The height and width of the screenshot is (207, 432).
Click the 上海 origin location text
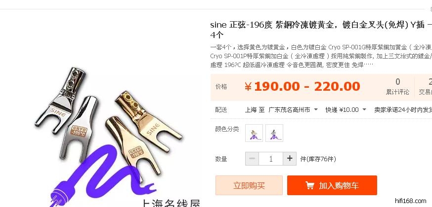coord(251,110)
